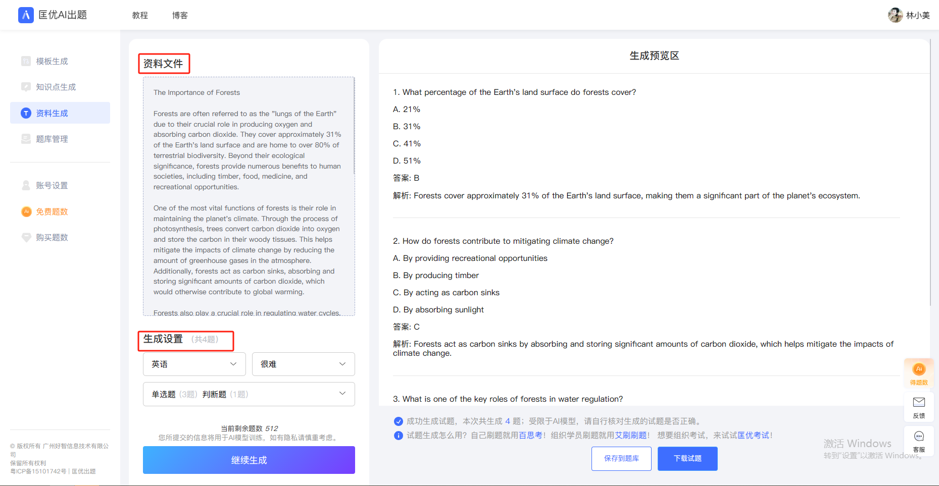Click answer option A. 21%

point(407,109)
